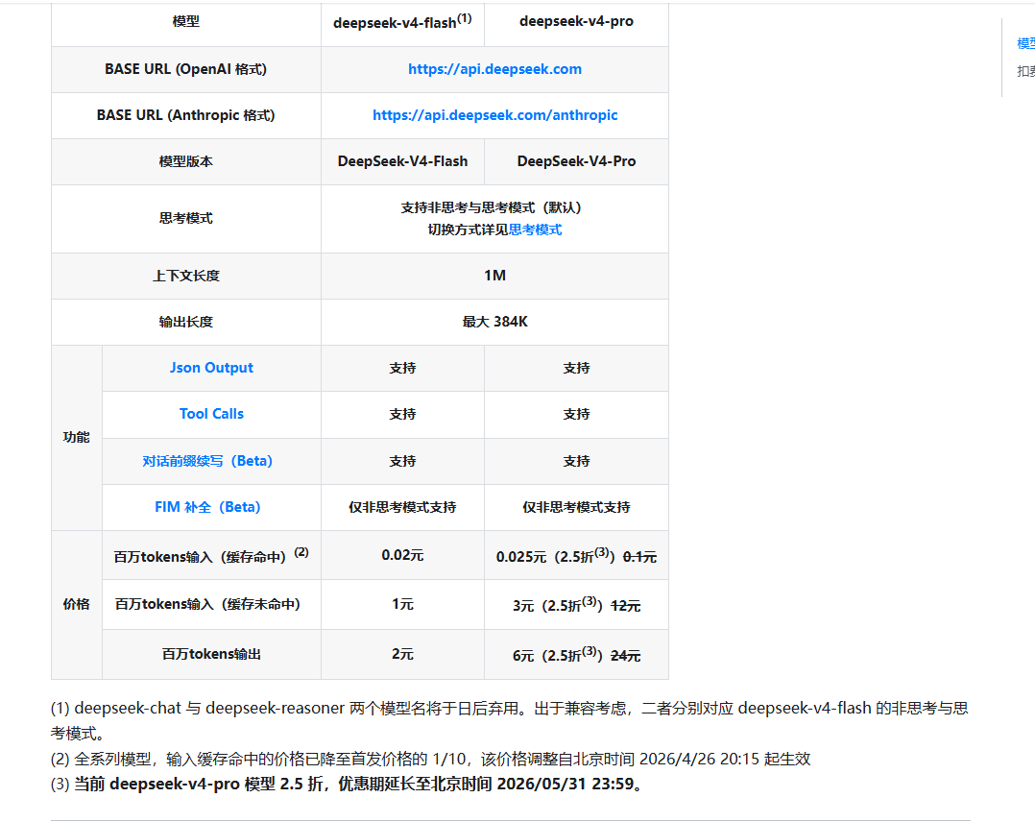The height and width of the screenshot is (822, 1035).
Task: Open the 扣费 entry in right sidebar
Action: pyautogui.click(x=1026, y=71)
